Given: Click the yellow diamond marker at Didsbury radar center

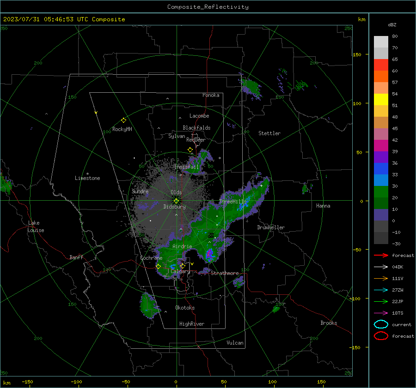Looking at the screenshot, I should 176,201.
